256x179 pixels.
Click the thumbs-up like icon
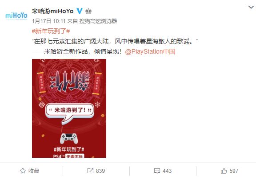tap(224, 171)
